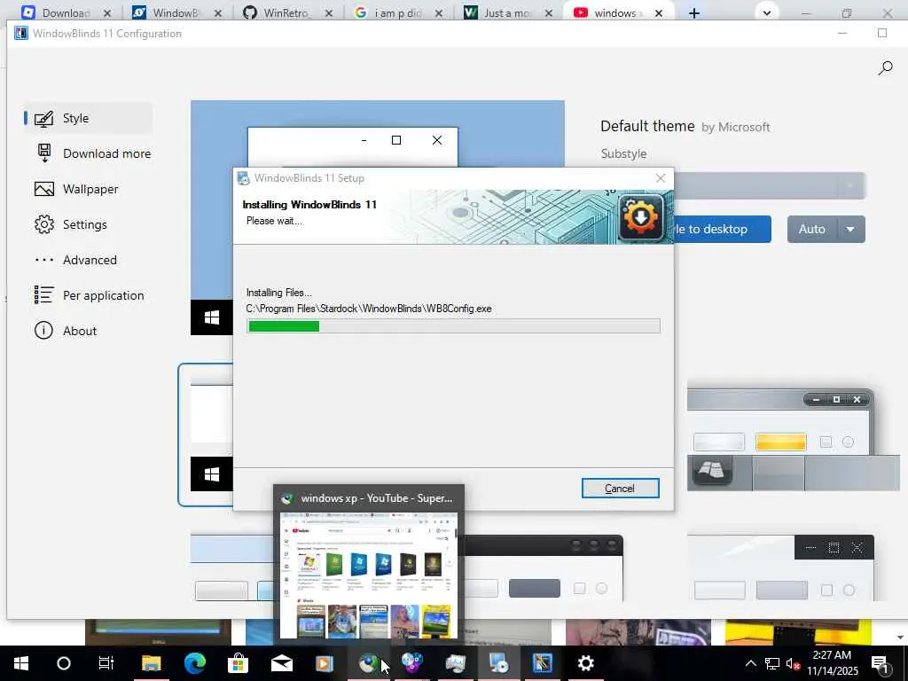Image resolution: width=908 pixels, height=681 pixels.
Task: Open the browser tab search dropdown
Action: pyautogui.click(x=767, y=12)
